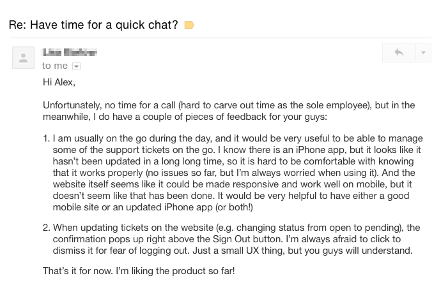Click the yellow importance marker beside the subject

tap(189, 25)
